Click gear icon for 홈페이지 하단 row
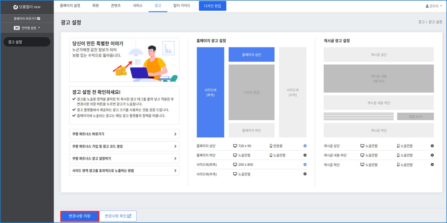The height and width of the screenshot is (223, 447). (305, 155)
